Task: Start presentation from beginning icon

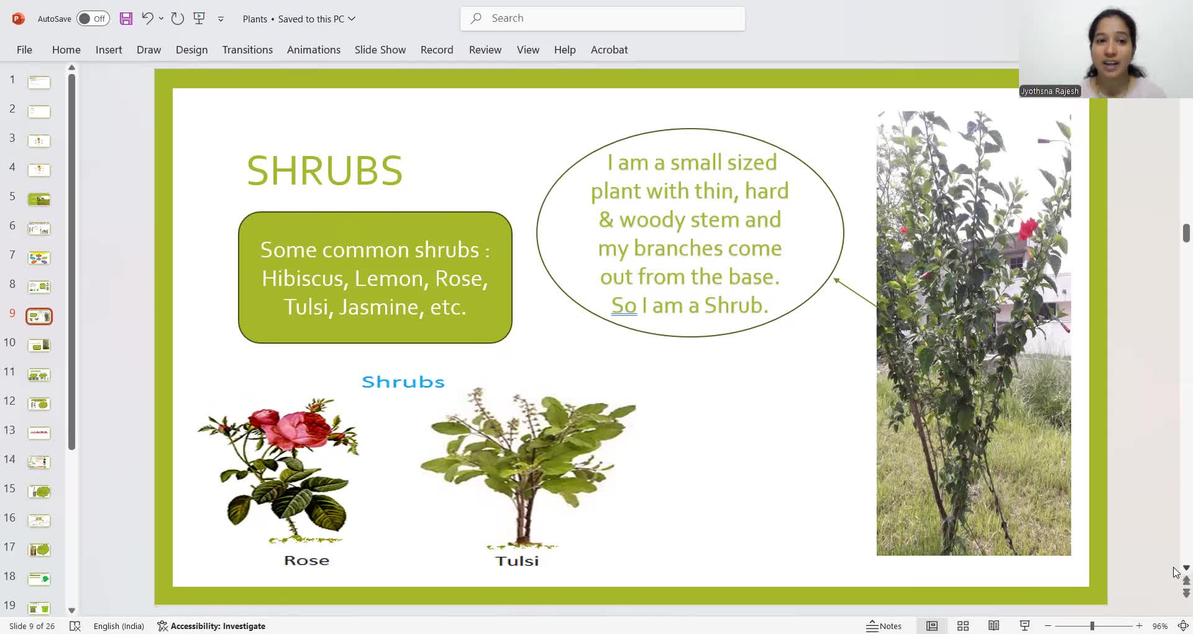Action: [199, 19]
